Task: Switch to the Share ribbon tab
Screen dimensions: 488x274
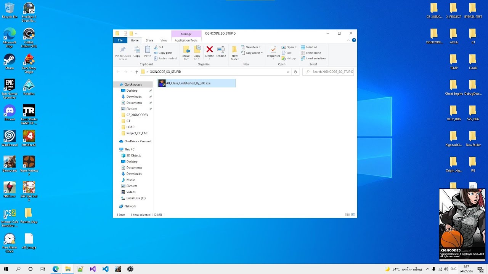Action: point(149,40)
